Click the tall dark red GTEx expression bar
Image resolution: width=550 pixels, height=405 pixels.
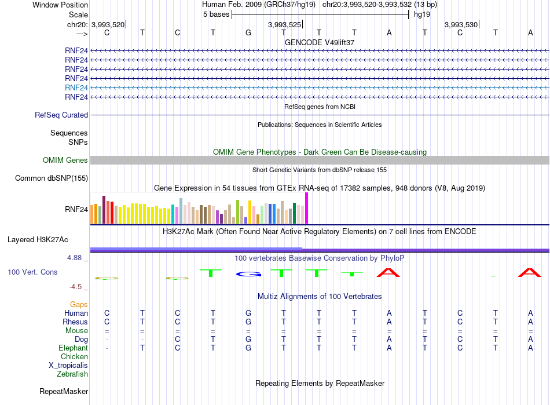tap(104, 210)
